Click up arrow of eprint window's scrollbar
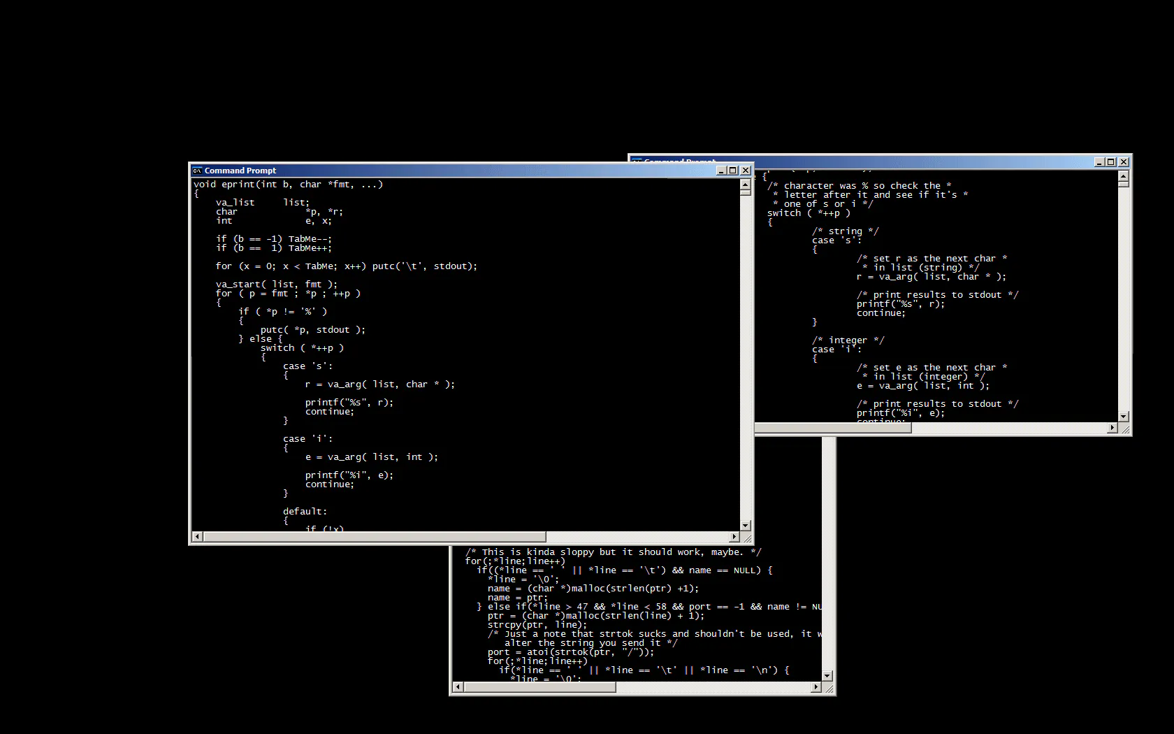Viewport: 1174px width, 734px height. click(745, 185)
